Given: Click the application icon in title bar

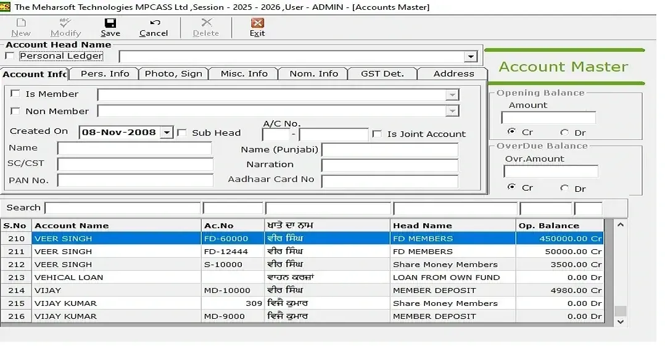Looking at the screenshot, I should [x=5, y=7].
